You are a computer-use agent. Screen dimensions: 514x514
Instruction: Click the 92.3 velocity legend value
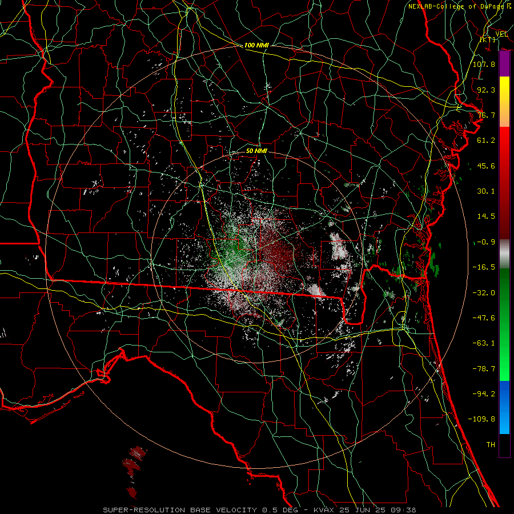tap(486, 90)
